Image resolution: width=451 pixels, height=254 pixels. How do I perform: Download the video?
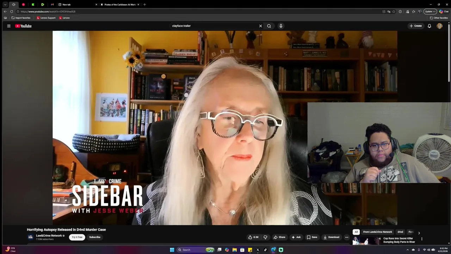coord(331,237)
